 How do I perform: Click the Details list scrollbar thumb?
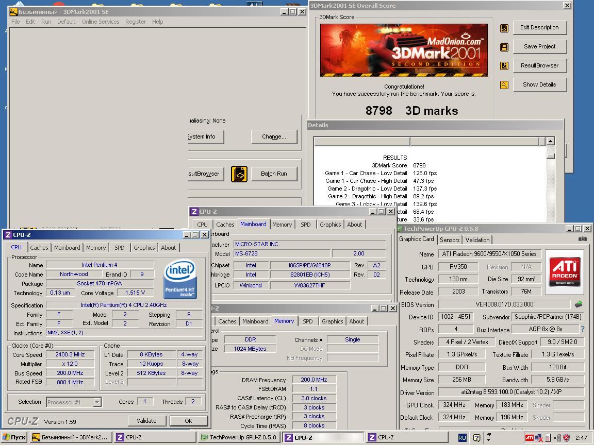click(x=551, y=156)
